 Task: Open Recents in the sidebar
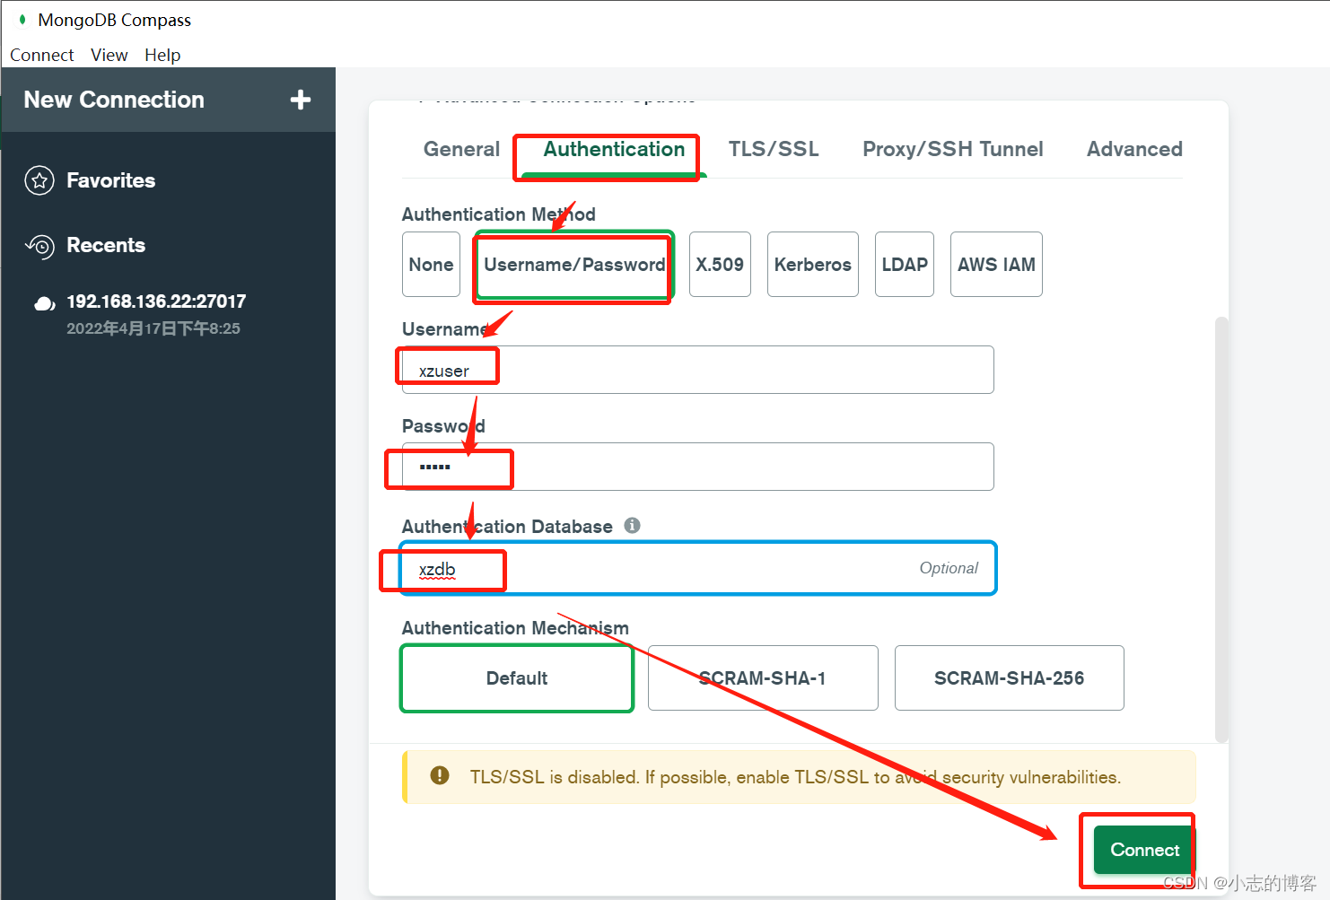(x=106, y=245)
